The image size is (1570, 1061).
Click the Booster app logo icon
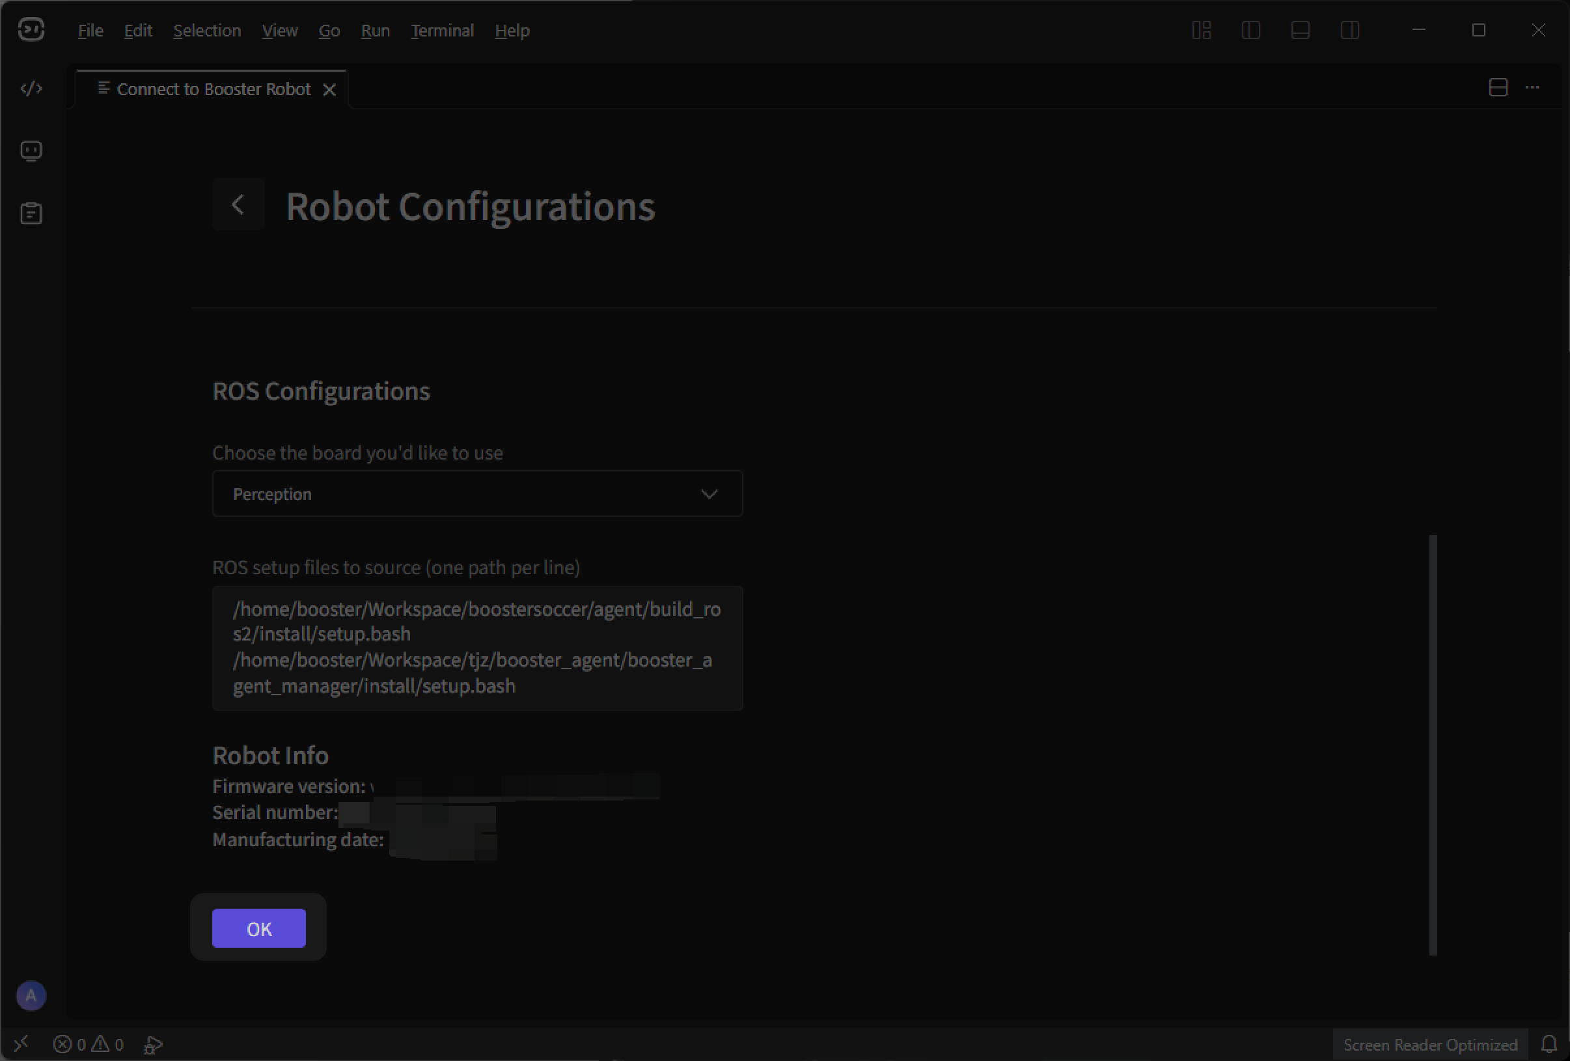(31, 30)
